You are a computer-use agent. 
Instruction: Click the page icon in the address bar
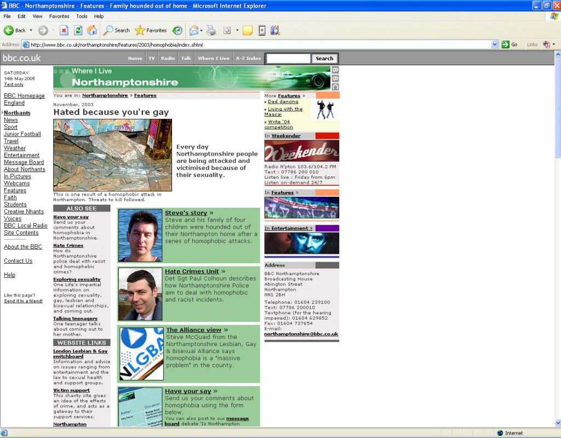tap(26, 45)
